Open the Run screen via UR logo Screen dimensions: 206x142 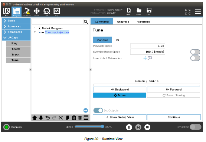click(x=6, y=12)
